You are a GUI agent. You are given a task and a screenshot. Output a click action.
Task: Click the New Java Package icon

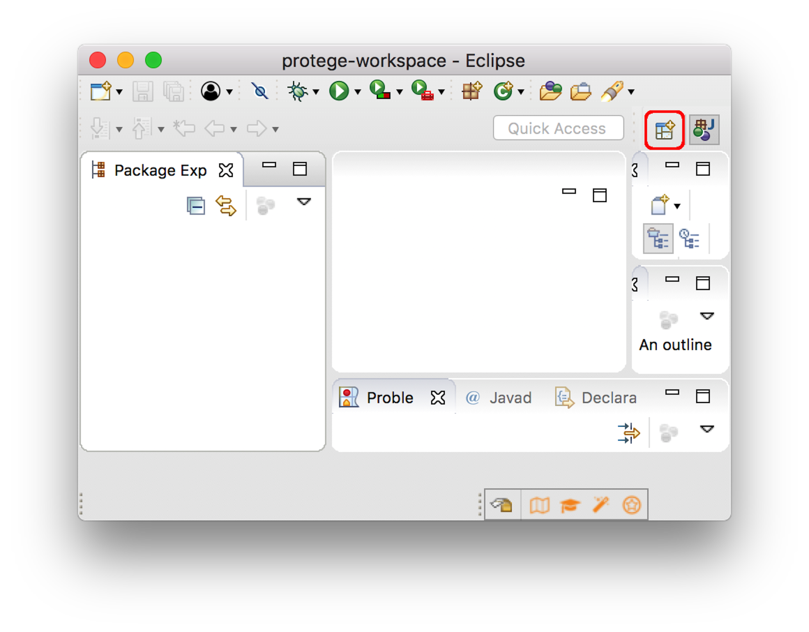point(472,91)
